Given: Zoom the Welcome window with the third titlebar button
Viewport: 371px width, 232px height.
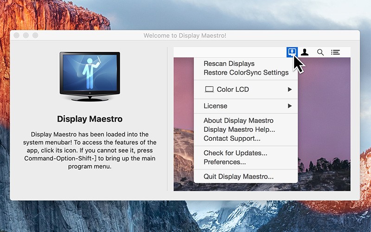Looking at the screenshot, I should (35, 35).
